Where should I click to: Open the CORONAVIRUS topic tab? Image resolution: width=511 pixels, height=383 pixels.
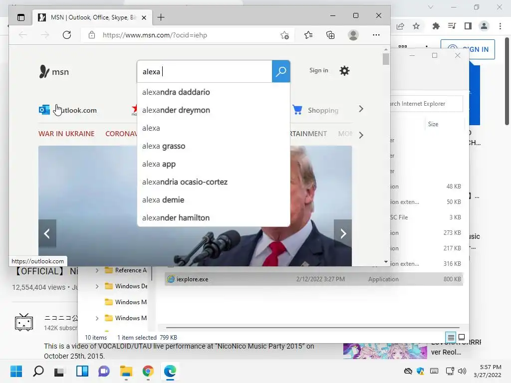[121, 134]
